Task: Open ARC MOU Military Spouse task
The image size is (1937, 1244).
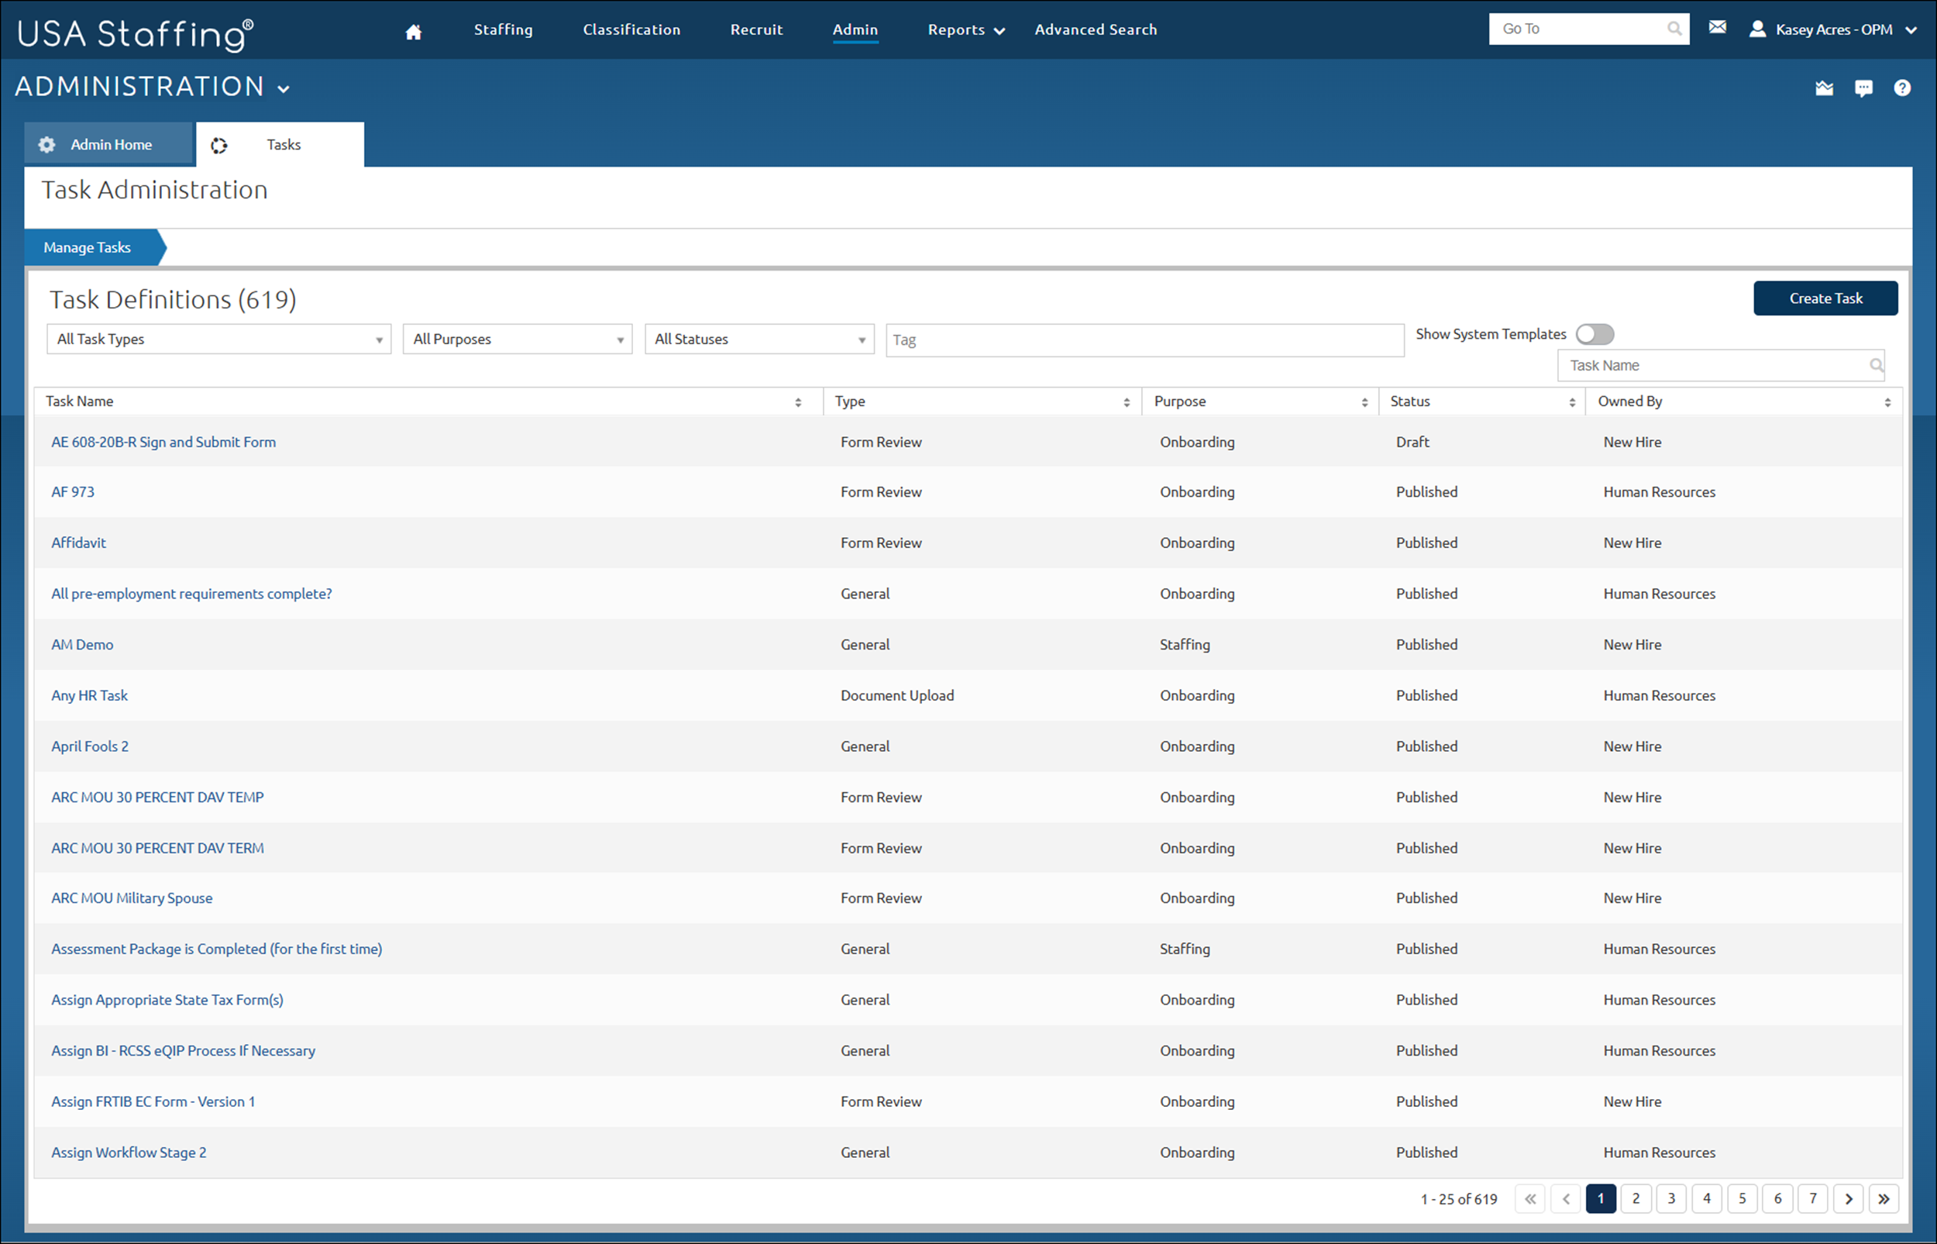Action: point(132,898)
